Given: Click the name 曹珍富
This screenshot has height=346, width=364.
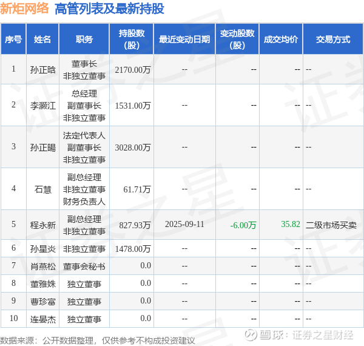Looking at the screenshot, I should point(43,302).
